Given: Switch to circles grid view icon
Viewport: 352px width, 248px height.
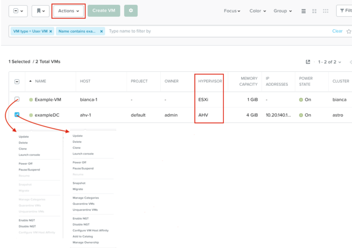Looking at the screenshot, I should point(325,11).
